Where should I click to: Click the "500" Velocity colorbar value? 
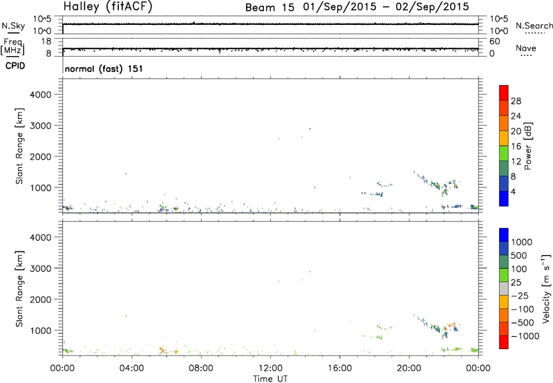521,255
